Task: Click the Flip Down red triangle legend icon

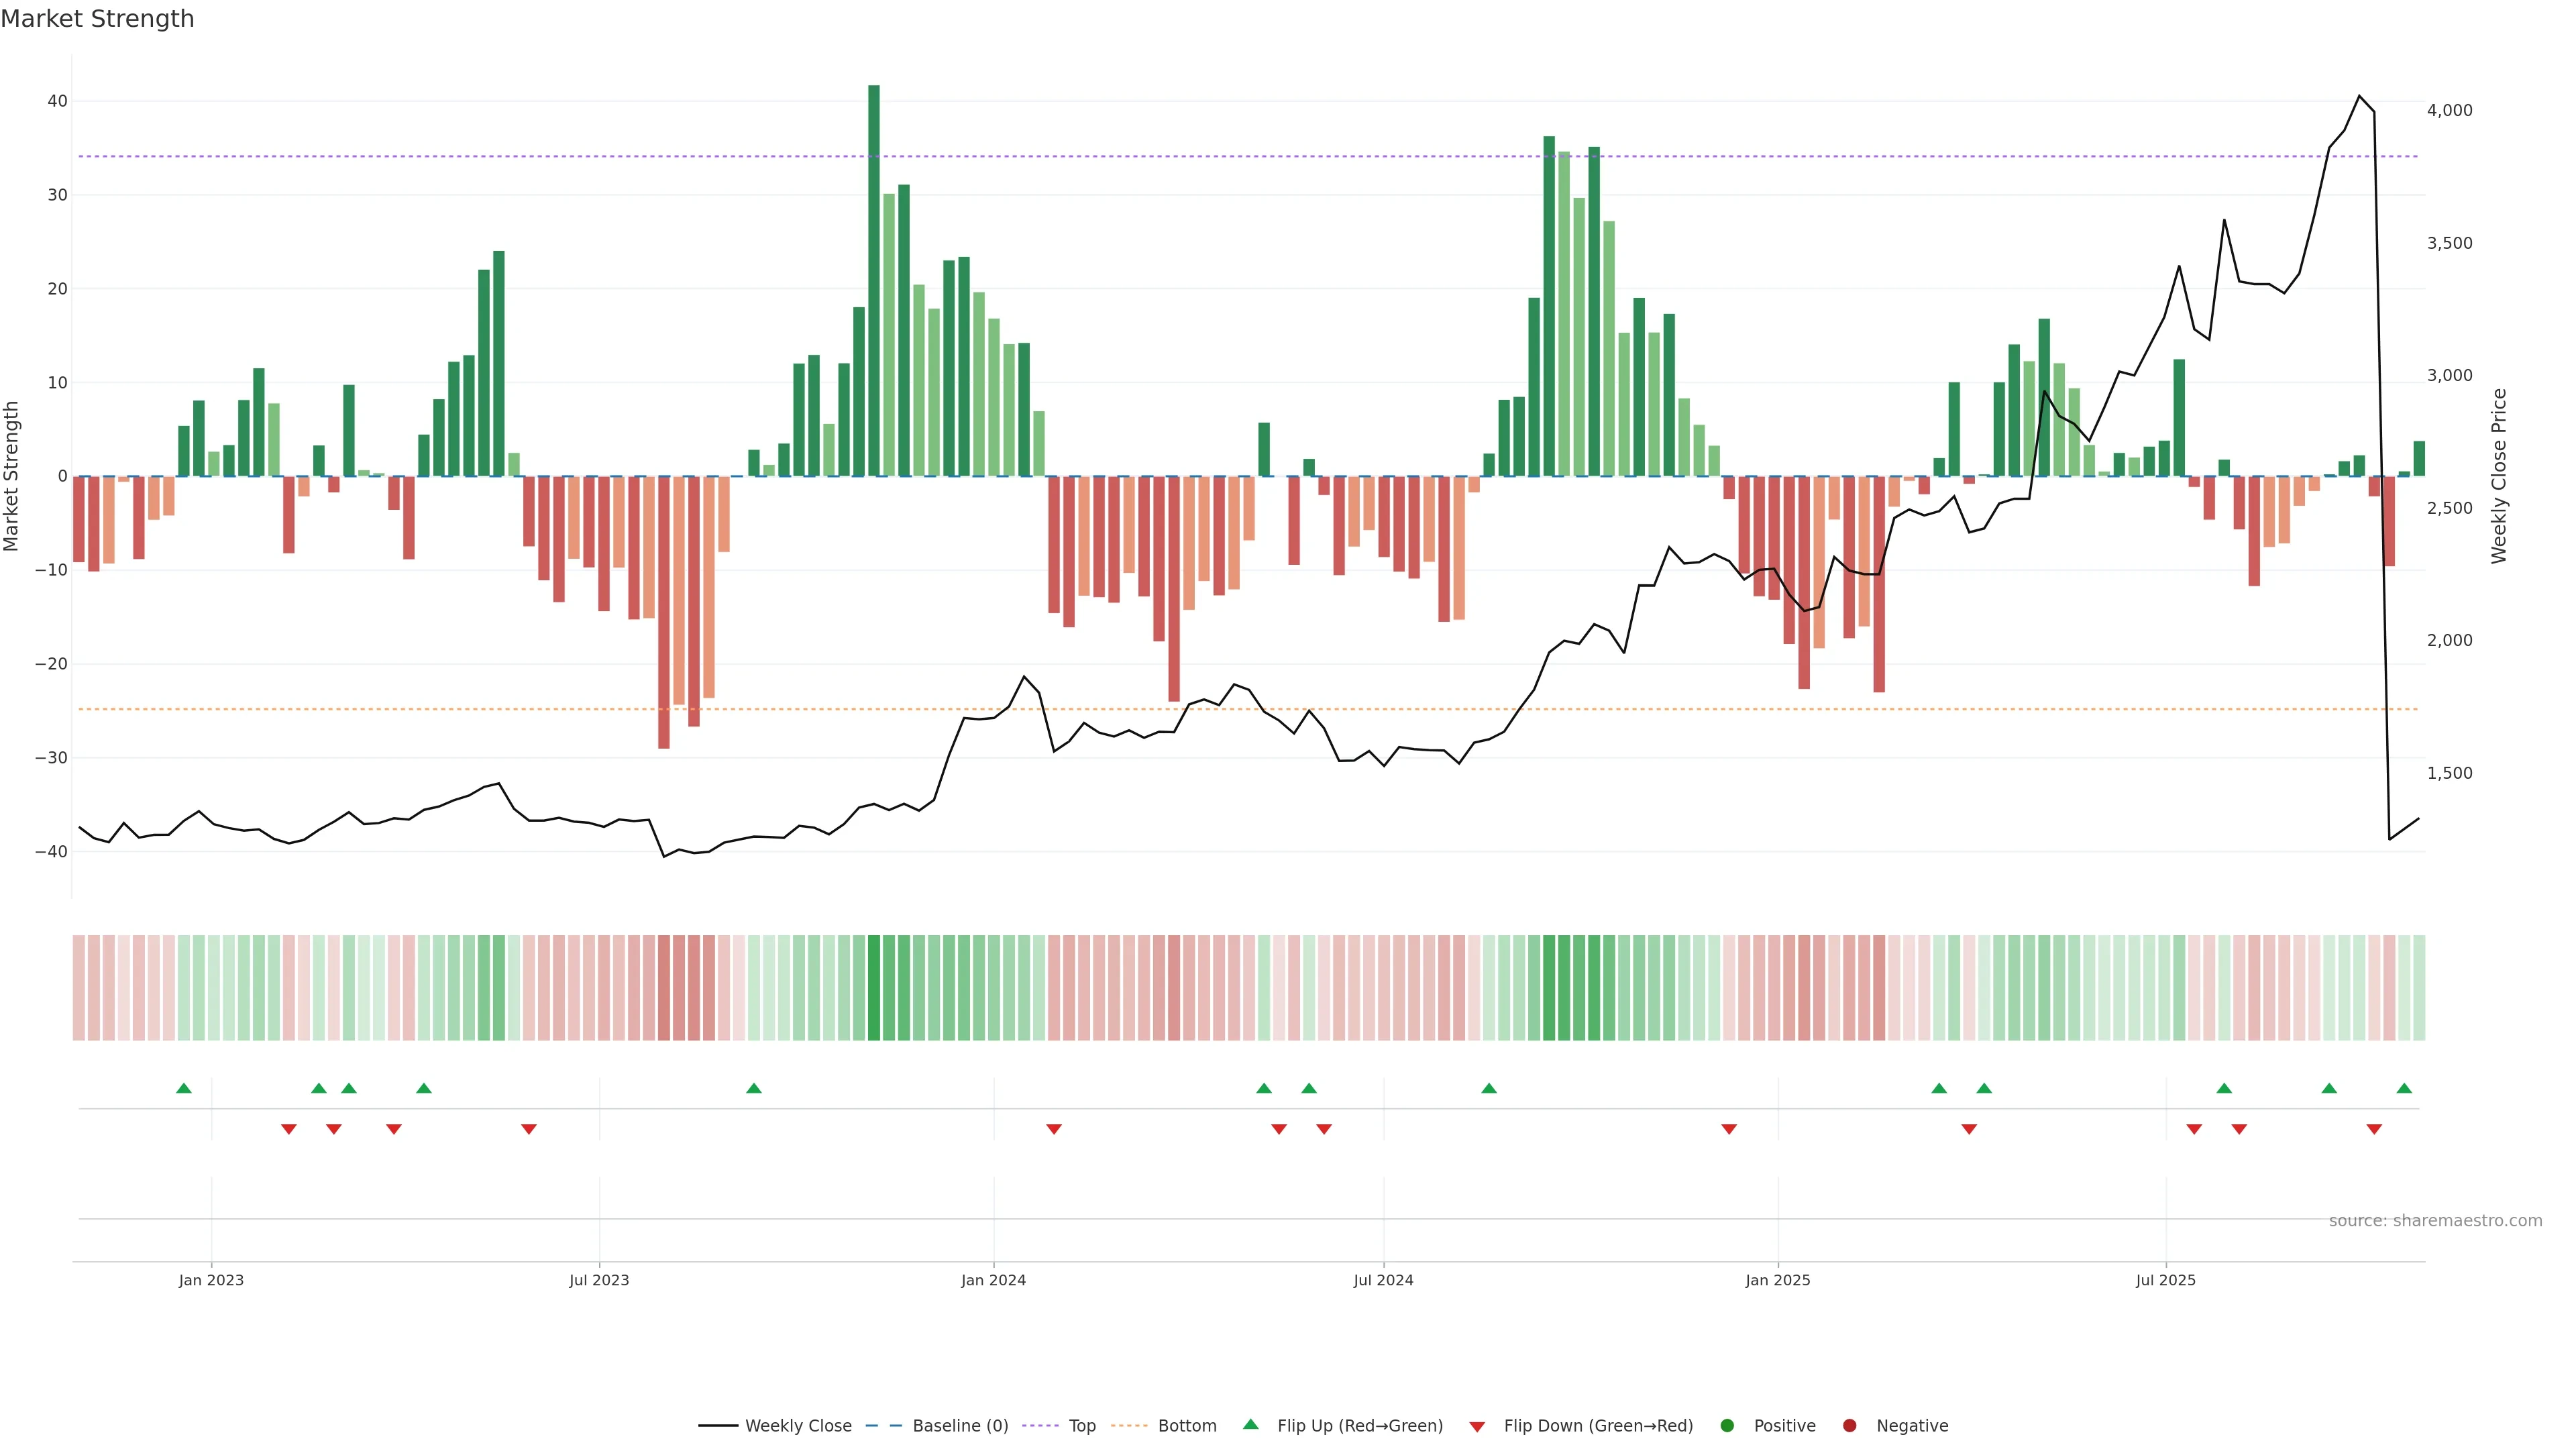Action: [1477, 1427]
